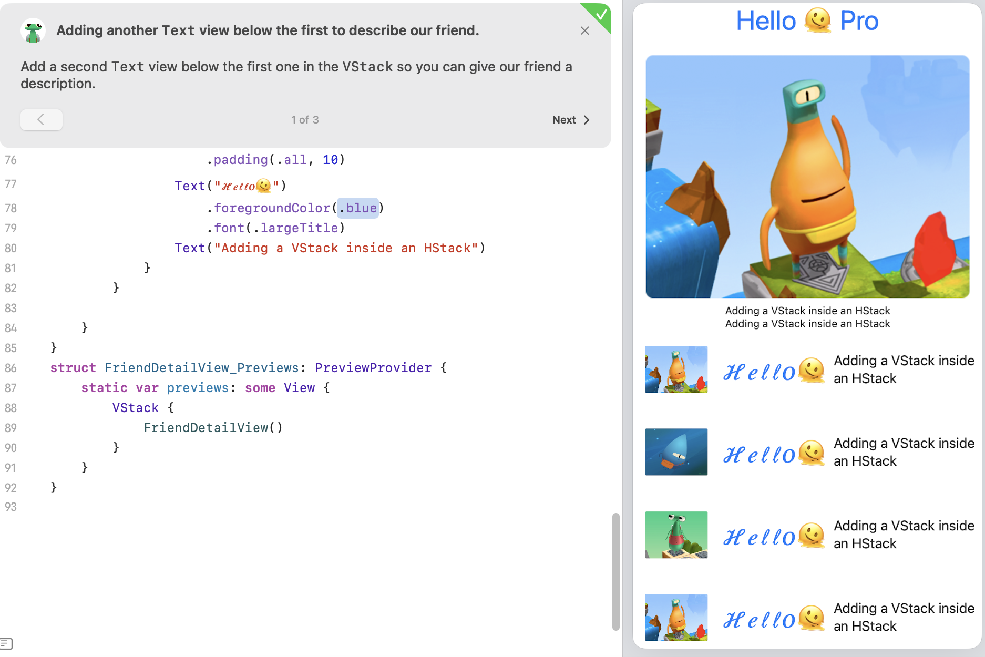Screen dimensions: 985x657
Task: Close the instruction panel with X
Action: pyautogui.click(x=584, y=30)
